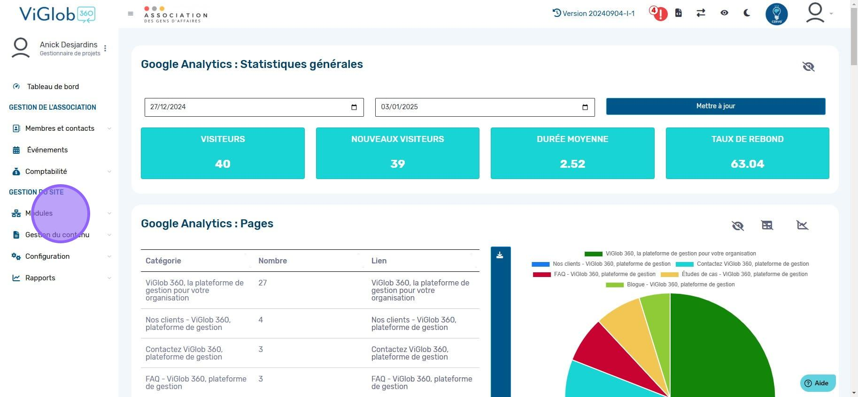Click the end date field 03/01/2025
Image resolution: width=858 pixels, height=397 pixels.
(485, 107)
